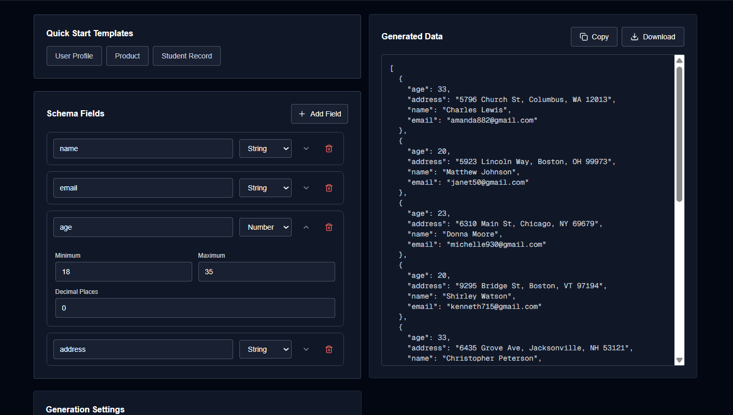
Task: Change the Number type dropdown for age
Action: click(x=265, y=227)
